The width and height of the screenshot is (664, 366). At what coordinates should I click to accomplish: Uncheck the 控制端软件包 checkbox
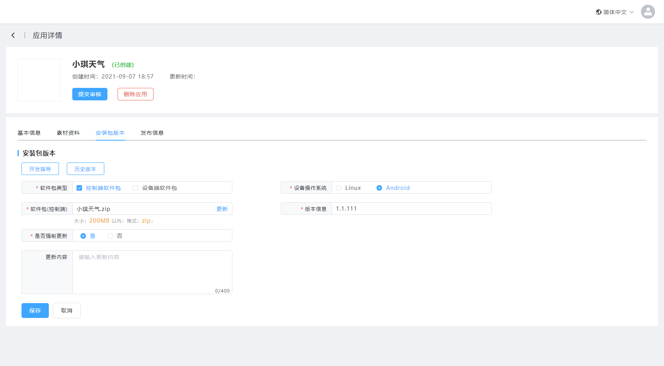click(x=79, y=188)
